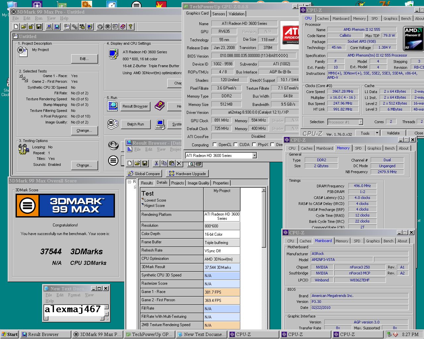Enable DirectCompute checkbox in GPU-Z
The image size is (424, 339).
[x=272, y=145]
